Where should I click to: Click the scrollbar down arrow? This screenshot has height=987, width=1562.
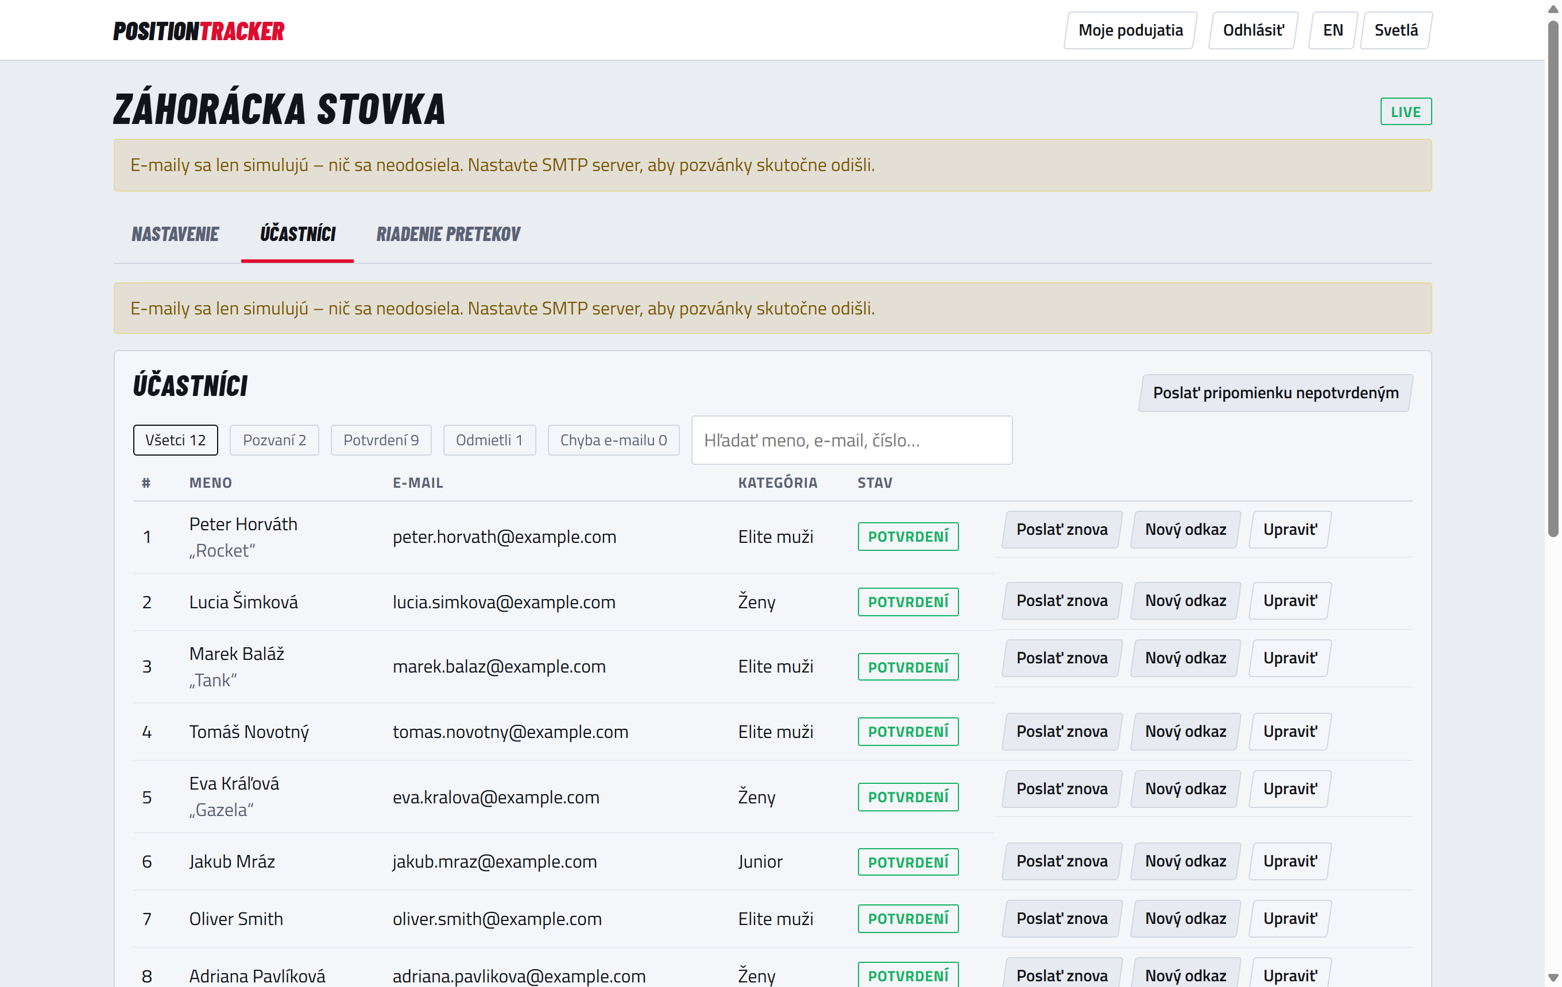coord(1552,977)
